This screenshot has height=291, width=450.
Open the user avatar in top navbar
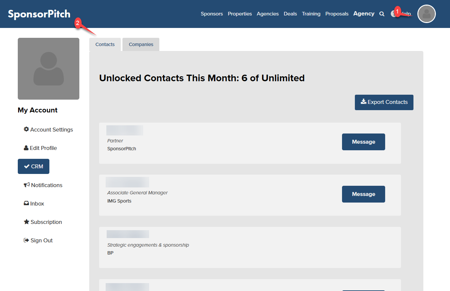(x=426, y=14)
